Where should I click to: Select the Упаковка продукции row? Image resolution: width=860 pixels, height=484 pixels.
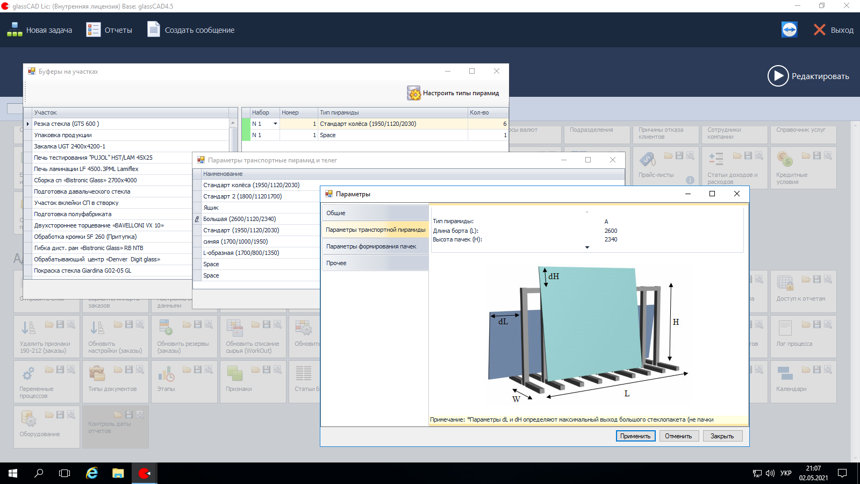(131, 135)
